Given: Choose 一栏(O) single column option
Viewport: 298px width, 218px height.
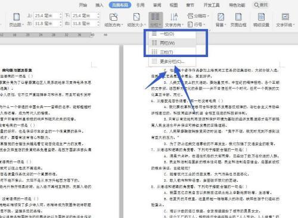Looking at the screenshot, I should click(x=172, y=34).
